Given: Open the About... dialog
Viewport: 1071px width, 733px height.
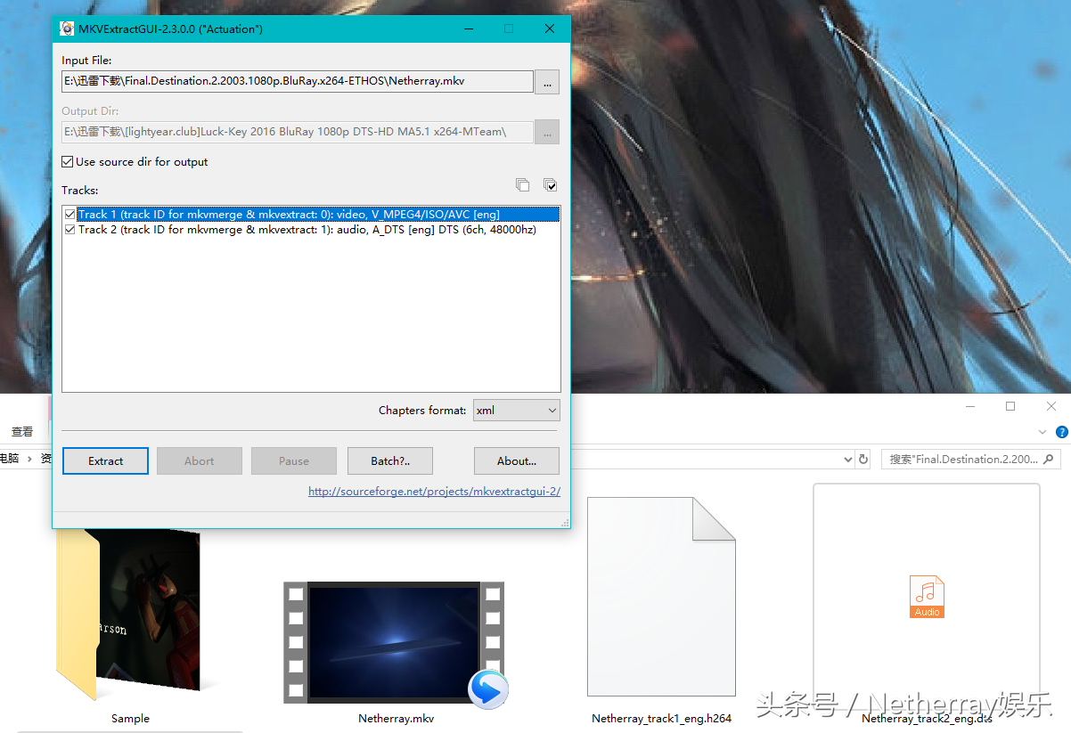Looking at the screenshot, I should (517, 460).
